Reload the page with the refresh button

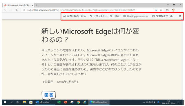tap(17, 10)
